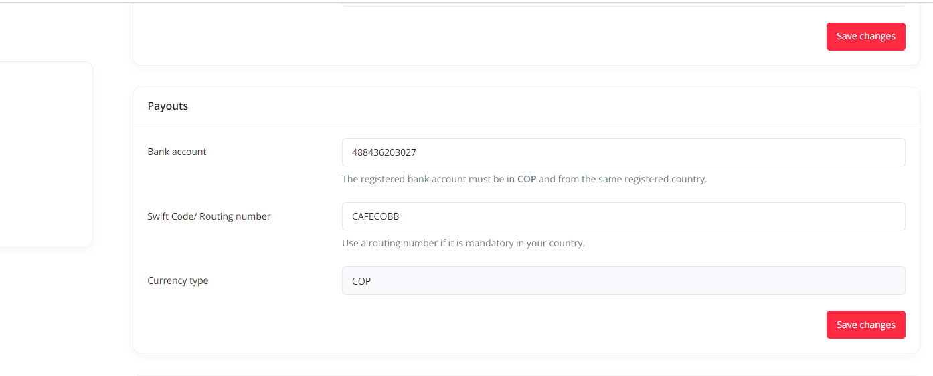
Task: Click the Payouts section heading
Action: pyautogui.click(x=168, y=106)
